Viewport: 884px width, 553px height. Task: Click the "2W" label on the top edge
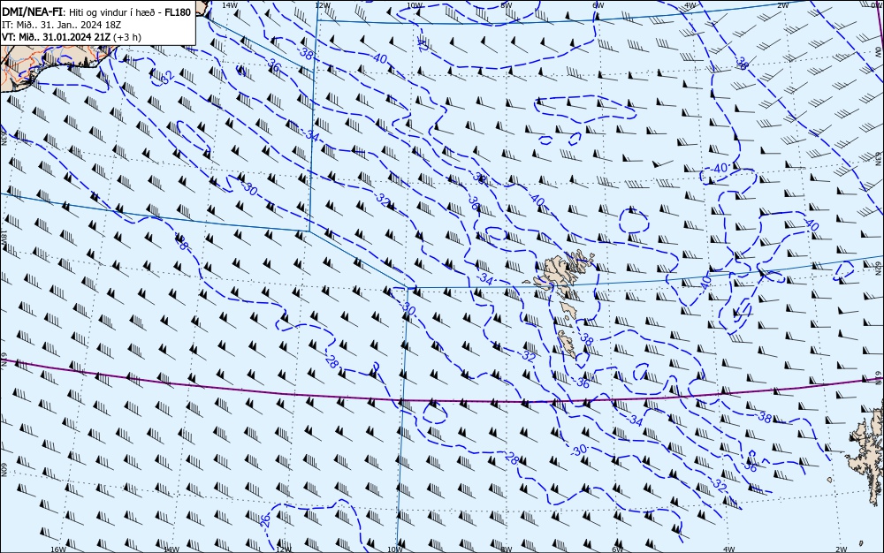[782, 5]
